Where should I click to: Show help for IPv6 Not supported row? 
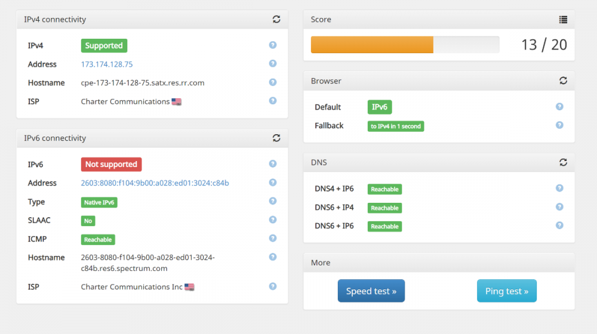273,163
